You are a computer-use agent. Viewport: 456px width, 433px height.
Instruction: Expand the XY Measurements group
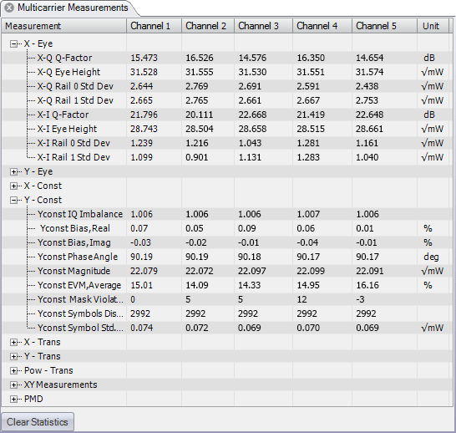pyautogui.click(x=13, y=385)
